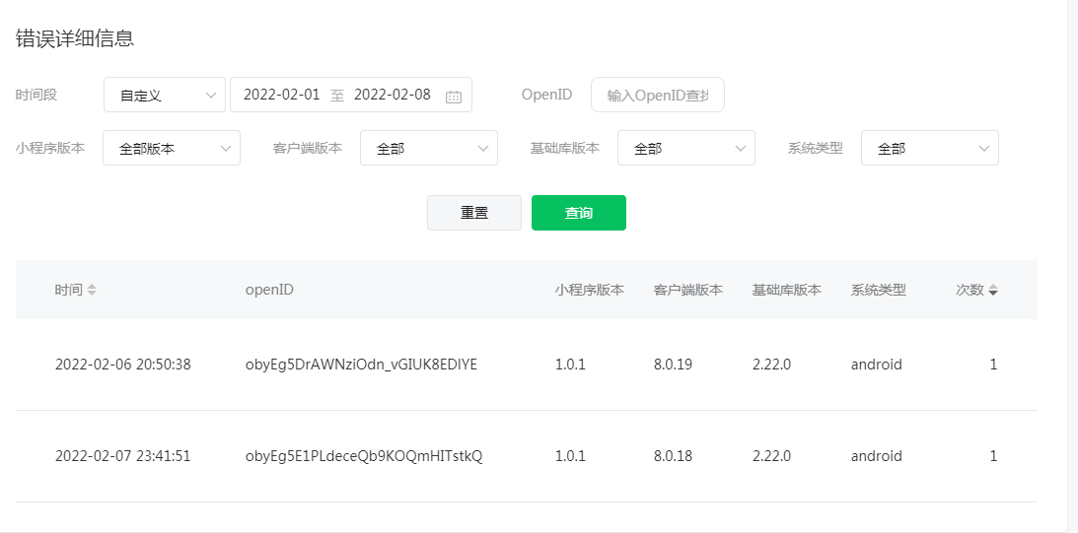Sort by 时间 column arrows
Viewport: 1078px width, 533px height.
click(92, 290)
